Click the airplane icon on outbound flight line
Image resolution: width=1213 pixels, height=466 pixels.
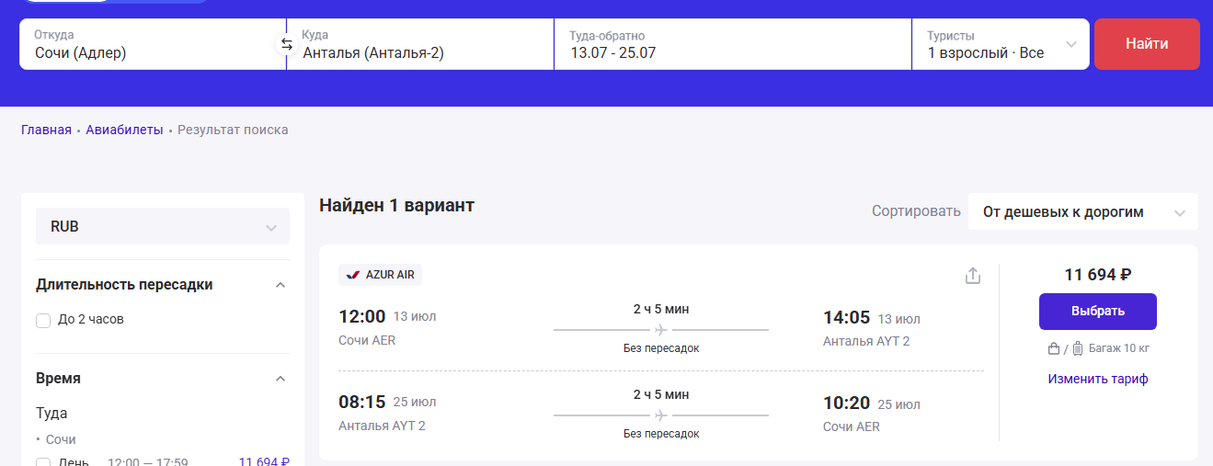pos(660,329)
